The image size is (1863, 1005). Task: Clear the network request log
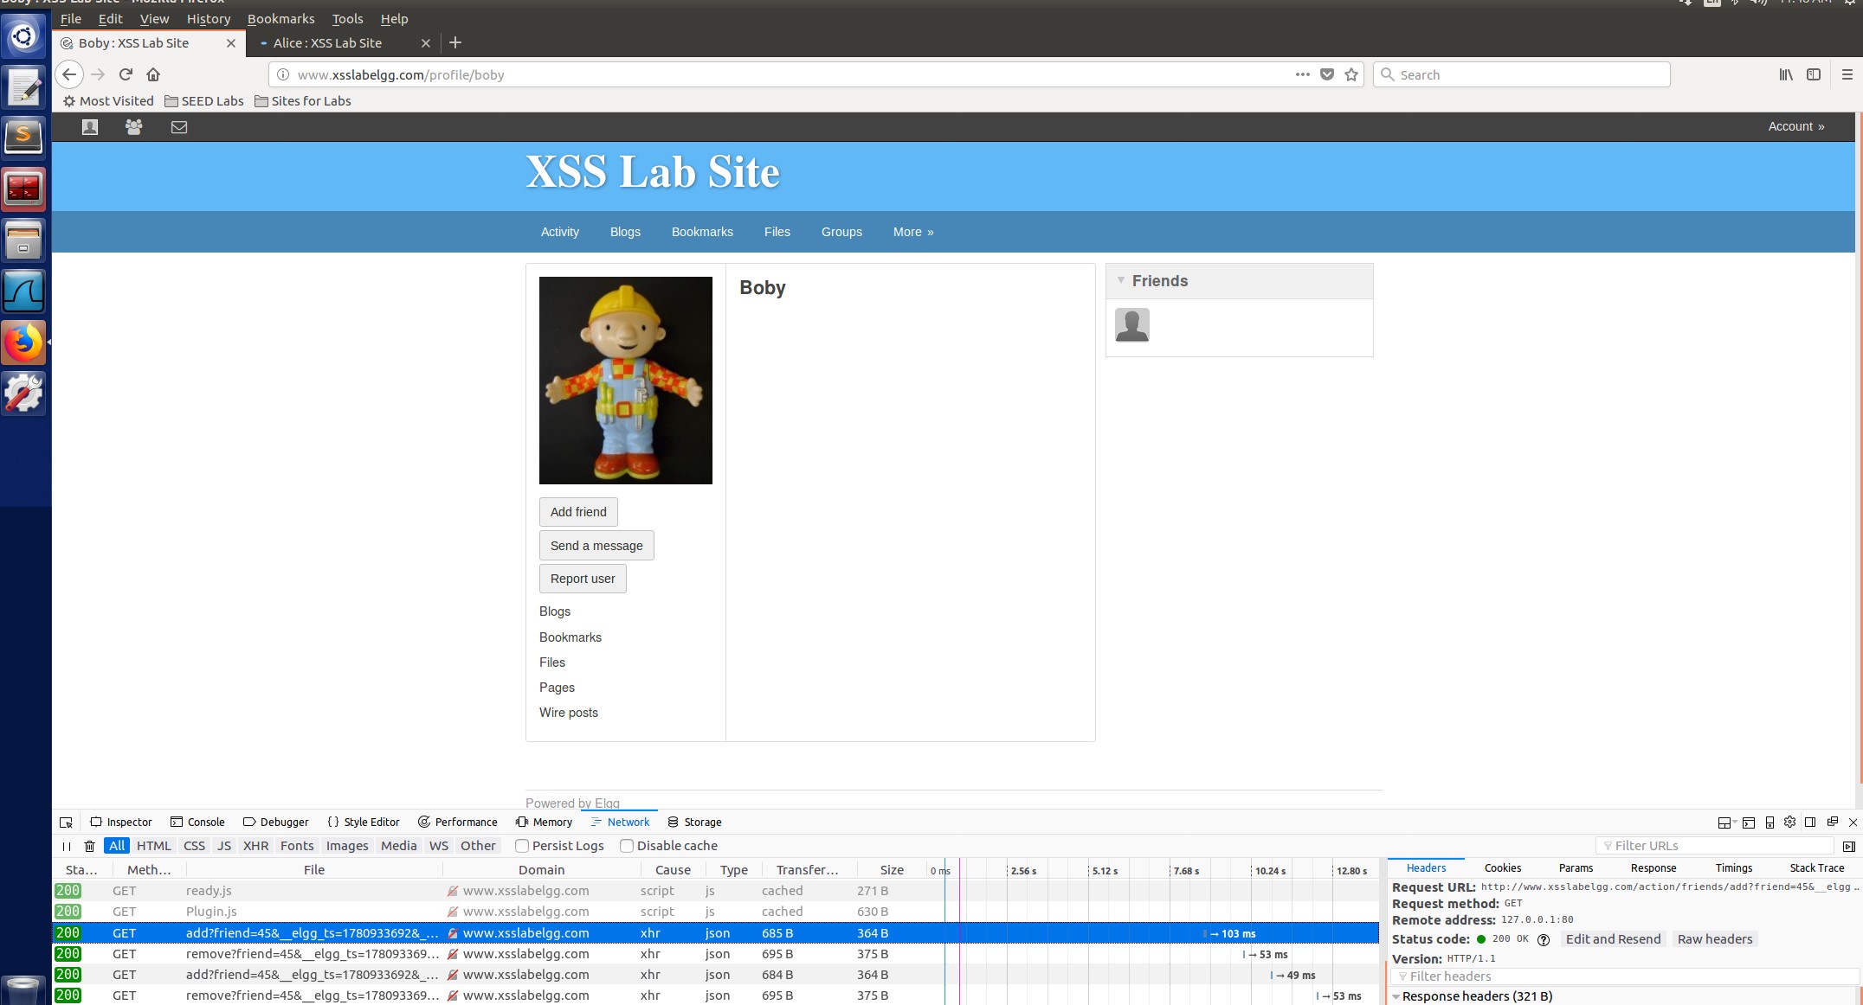[89, 846]
